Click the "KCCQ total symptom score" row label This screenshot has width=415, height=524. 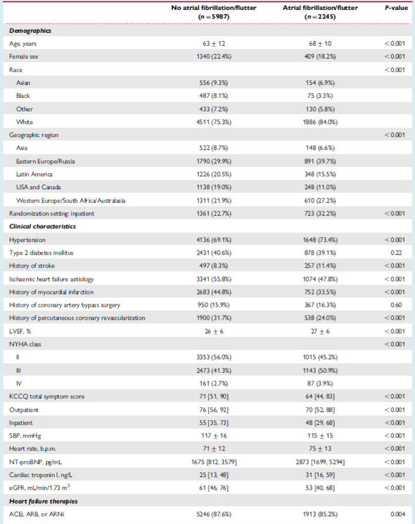(x=47, y=396)
